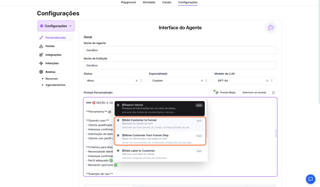Expand the Configurações dropdown selector
Image resolution: width=320 pixels, height=187 pixels.
tap(56, 26)
